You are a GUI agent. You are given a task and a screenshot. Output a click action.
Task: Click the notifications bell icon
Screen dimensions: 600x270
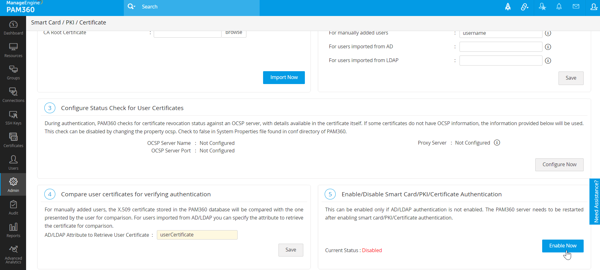[559, 7]
